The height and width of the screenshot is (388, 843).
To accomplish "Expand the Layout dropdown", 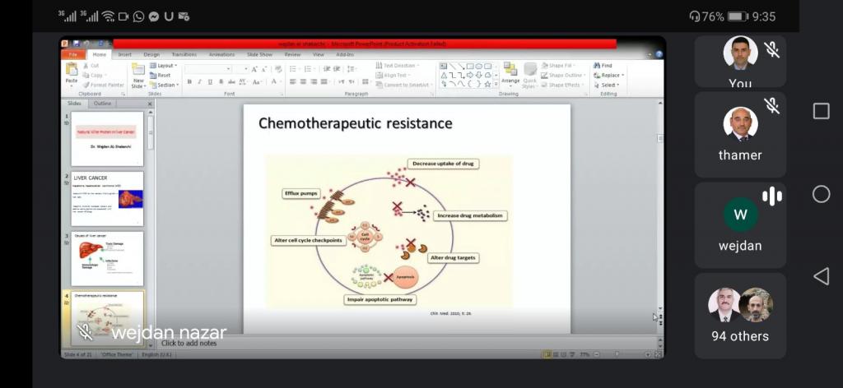I will tap(165, 66).
